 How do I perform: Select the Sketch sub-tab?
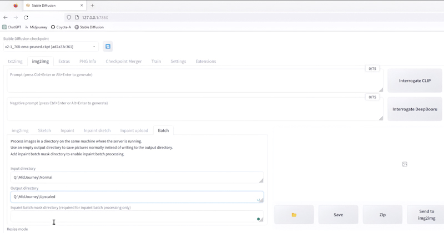click(x=44, y=130)
